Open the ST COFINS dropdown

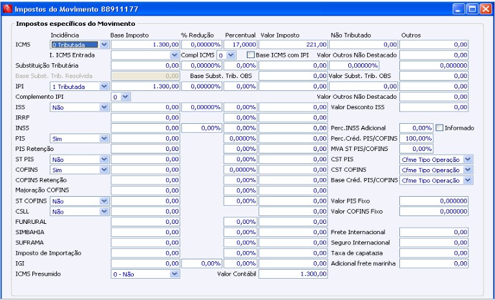pyautogui.click(x=104, y=201)
